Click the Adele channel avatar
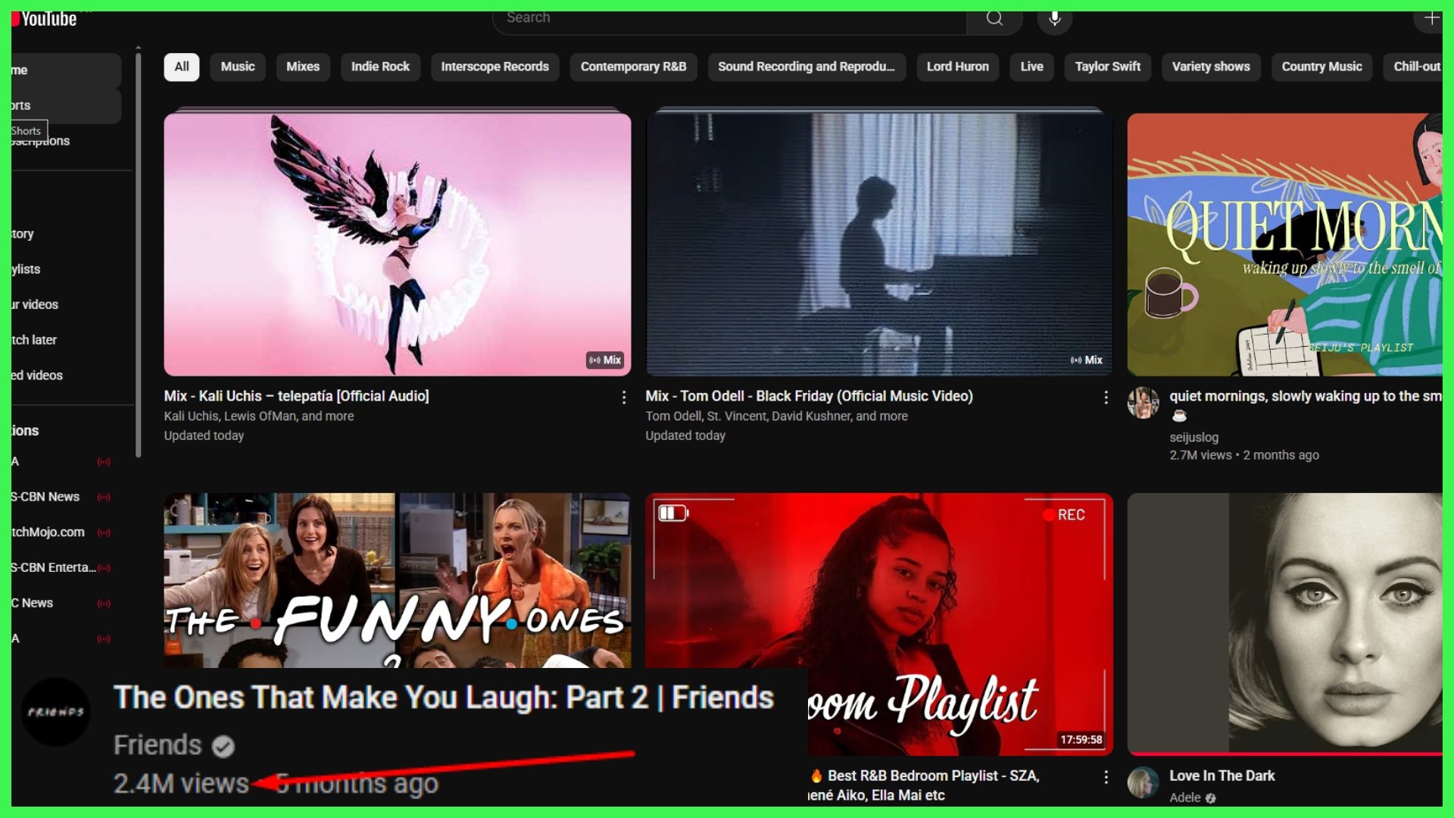Viewport: 1454px width, 818px height. pyautogui.click(x=1143, y=783)
